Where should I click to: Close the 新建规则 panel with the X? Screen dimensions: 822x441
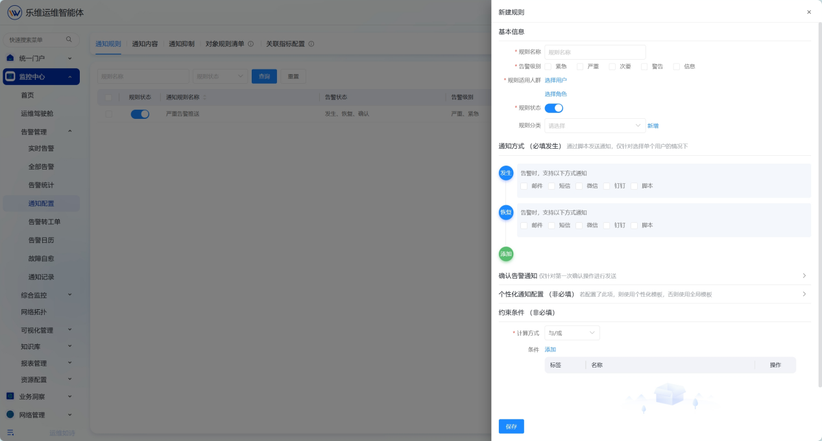(809, 12)
